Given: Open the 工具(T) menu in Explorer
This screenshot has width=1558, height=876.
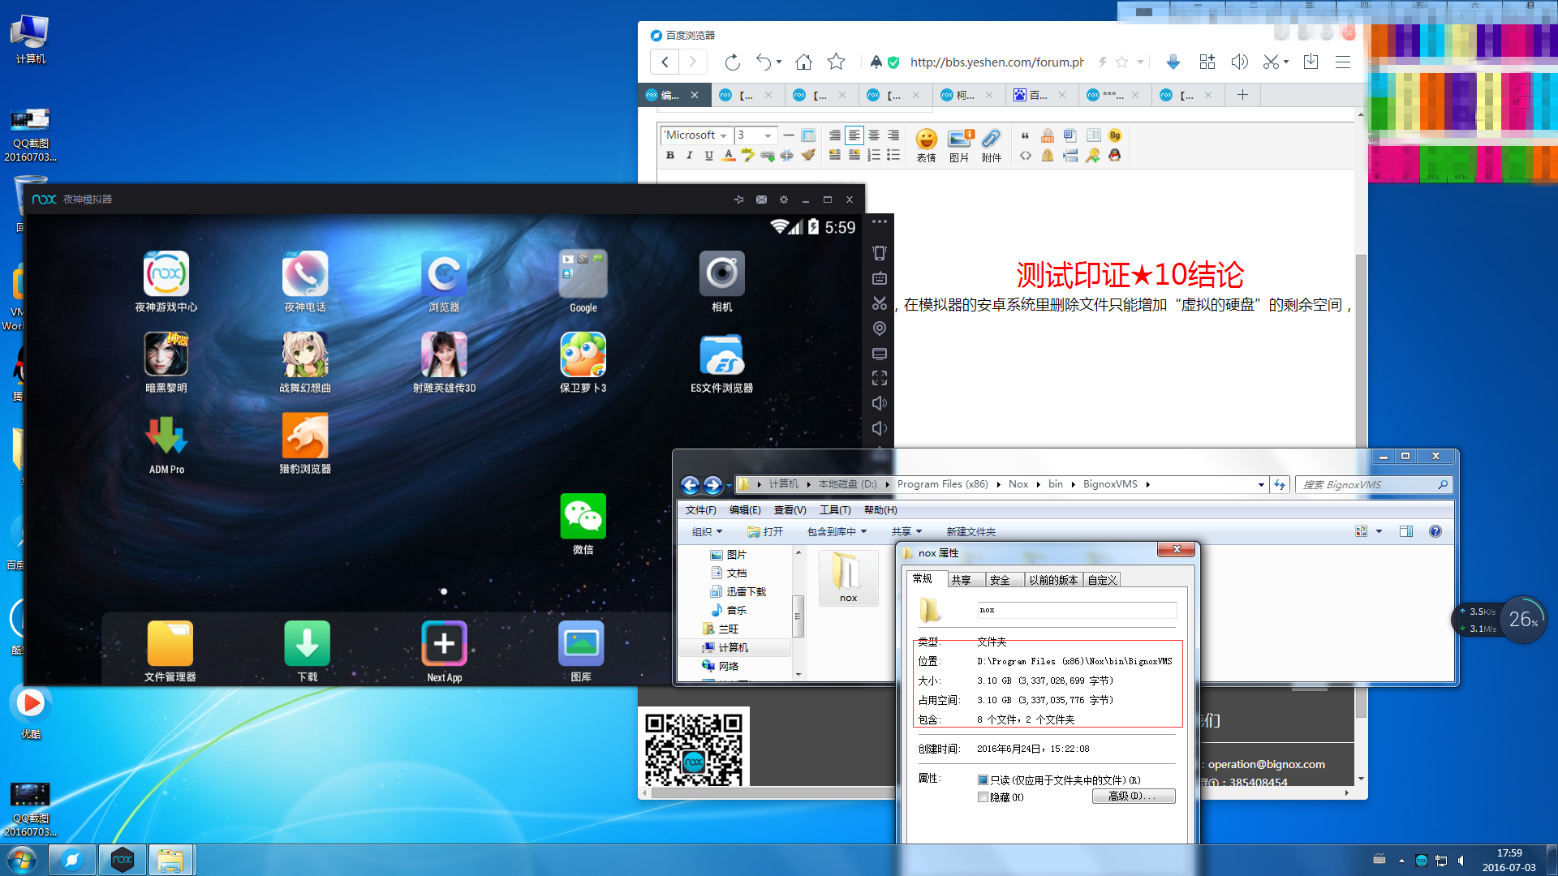Looking at the screenshot, I should click(835, 509).
